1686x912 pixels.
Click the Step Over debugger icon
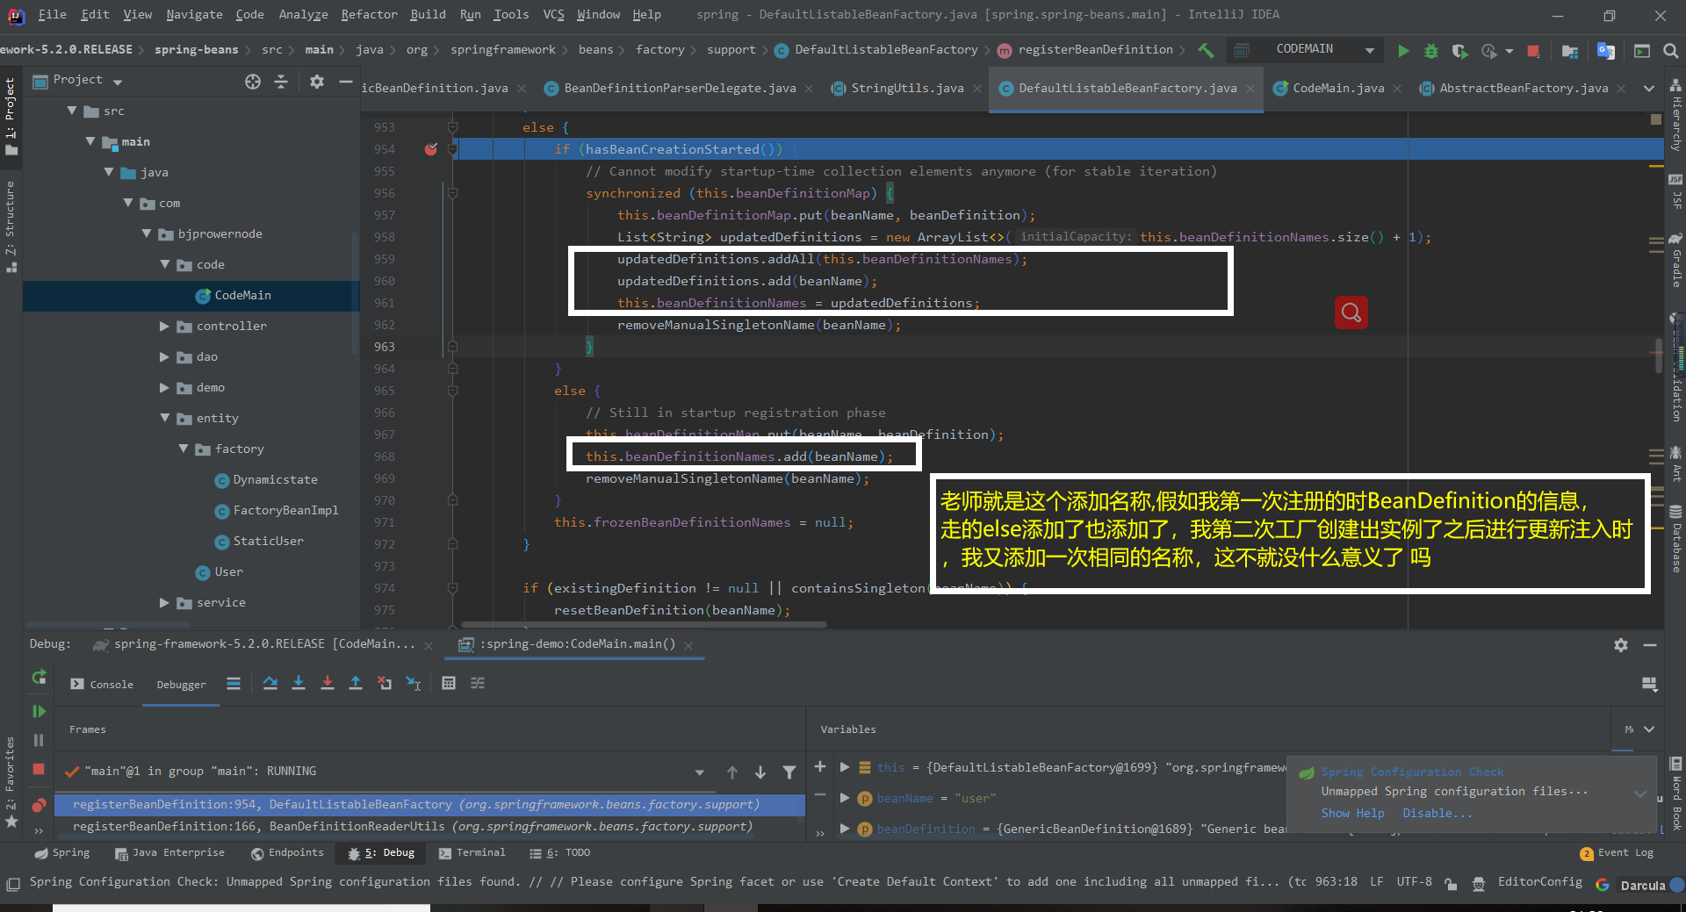(270, 683)
